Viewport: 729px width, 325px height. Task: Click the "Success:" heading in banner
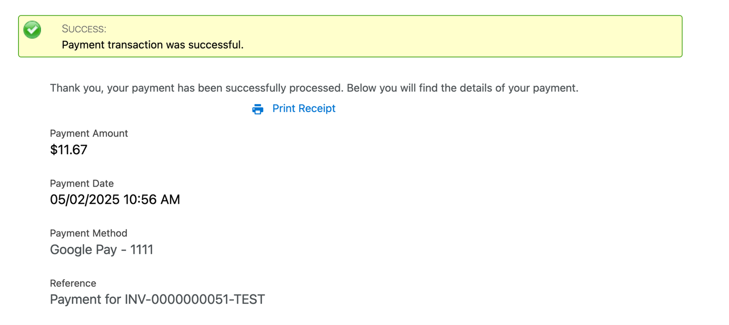click(84, 29)
